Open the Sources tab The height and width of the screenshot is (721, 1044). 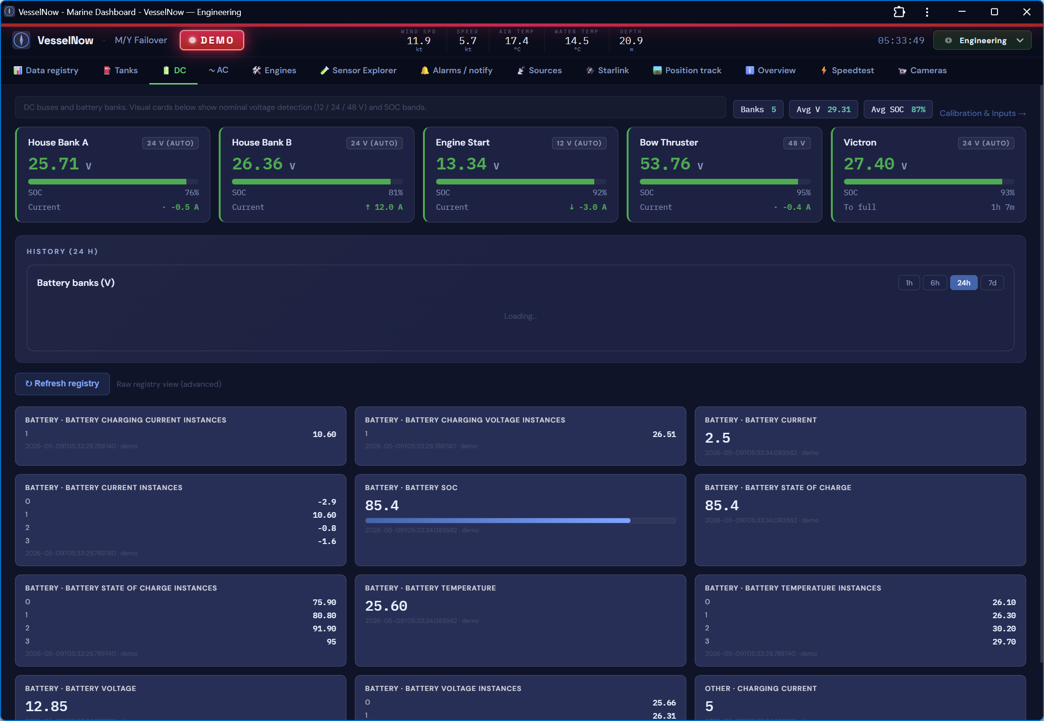[539, 70]
